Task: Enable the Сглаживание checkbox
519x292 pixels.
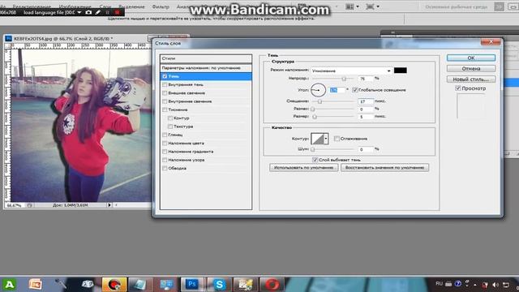Action: [337, 139]
